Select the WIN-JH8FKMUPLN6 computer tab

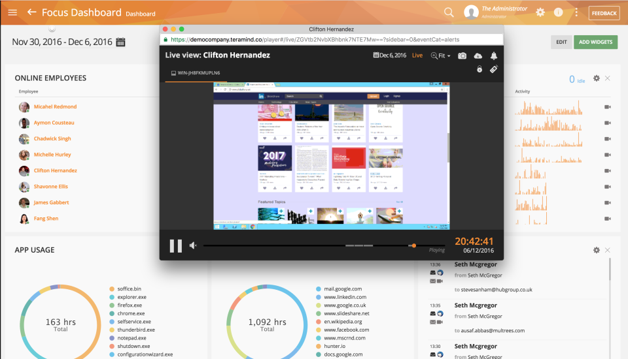tap(195, 73)
